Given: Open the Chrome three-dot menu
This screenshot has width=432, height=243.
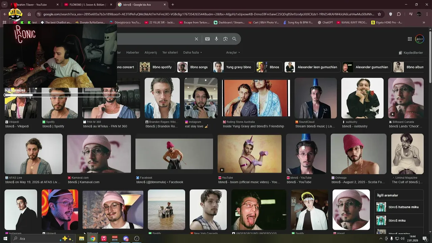Looking at the screenshot, I should (427, 14).
